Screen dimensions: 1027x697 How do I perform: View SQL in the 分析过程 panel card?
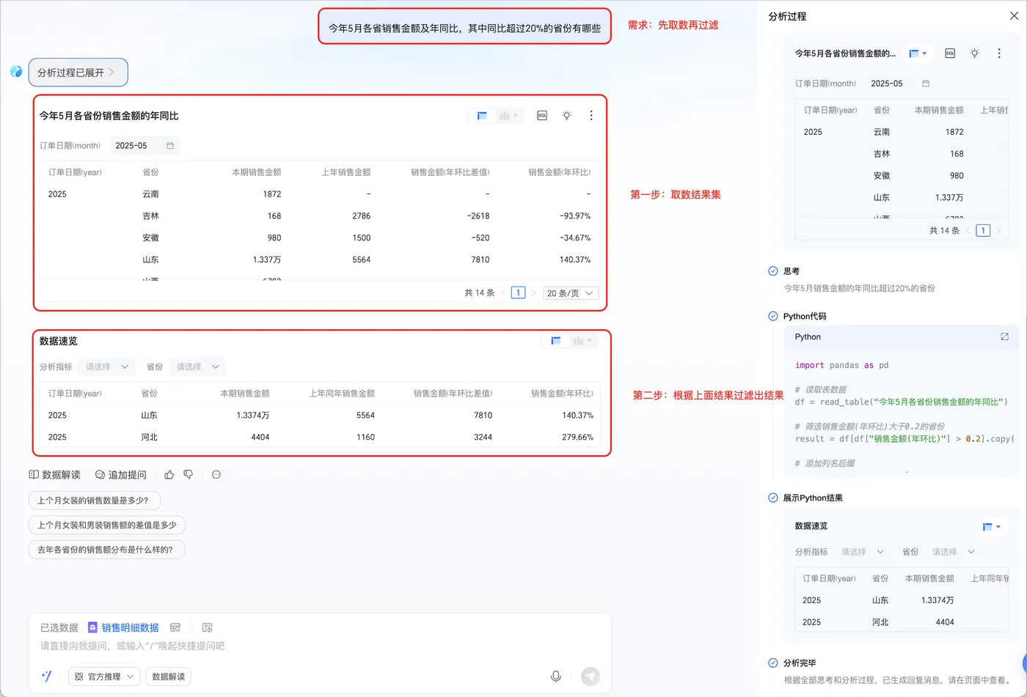tap(950, 54)
